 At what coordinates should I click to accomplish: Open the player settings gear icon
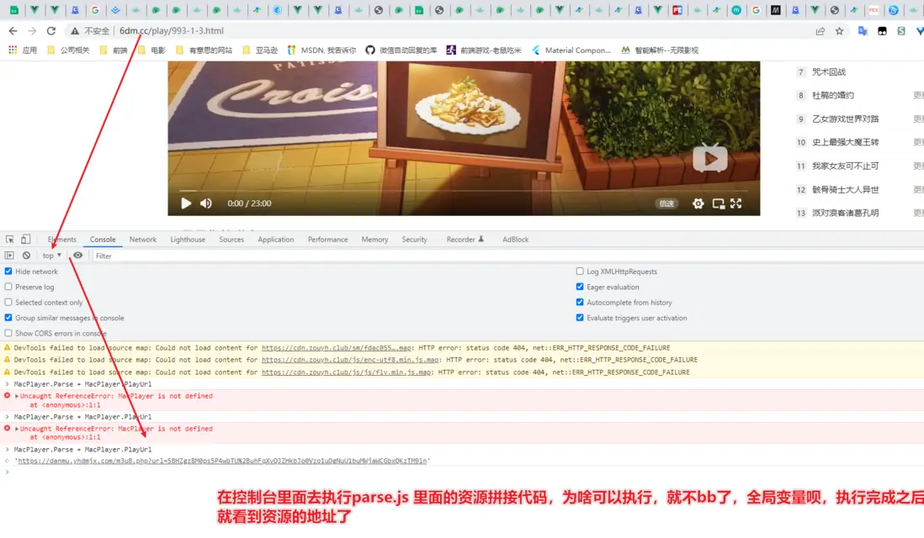coord(698,203)
